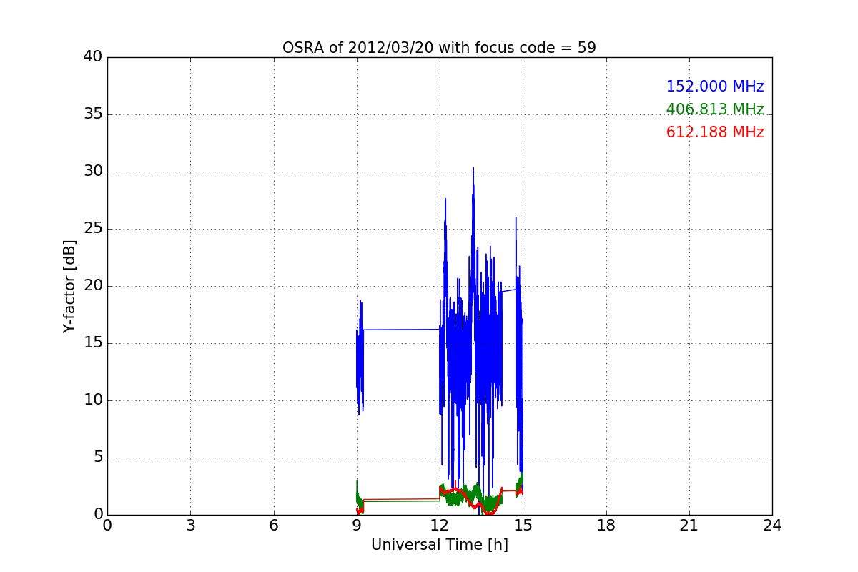Click the plot title 'OSRA of 2012/03/20 with focus code = 59'
This screenshot has width=858, height=572.
point(439,48)
